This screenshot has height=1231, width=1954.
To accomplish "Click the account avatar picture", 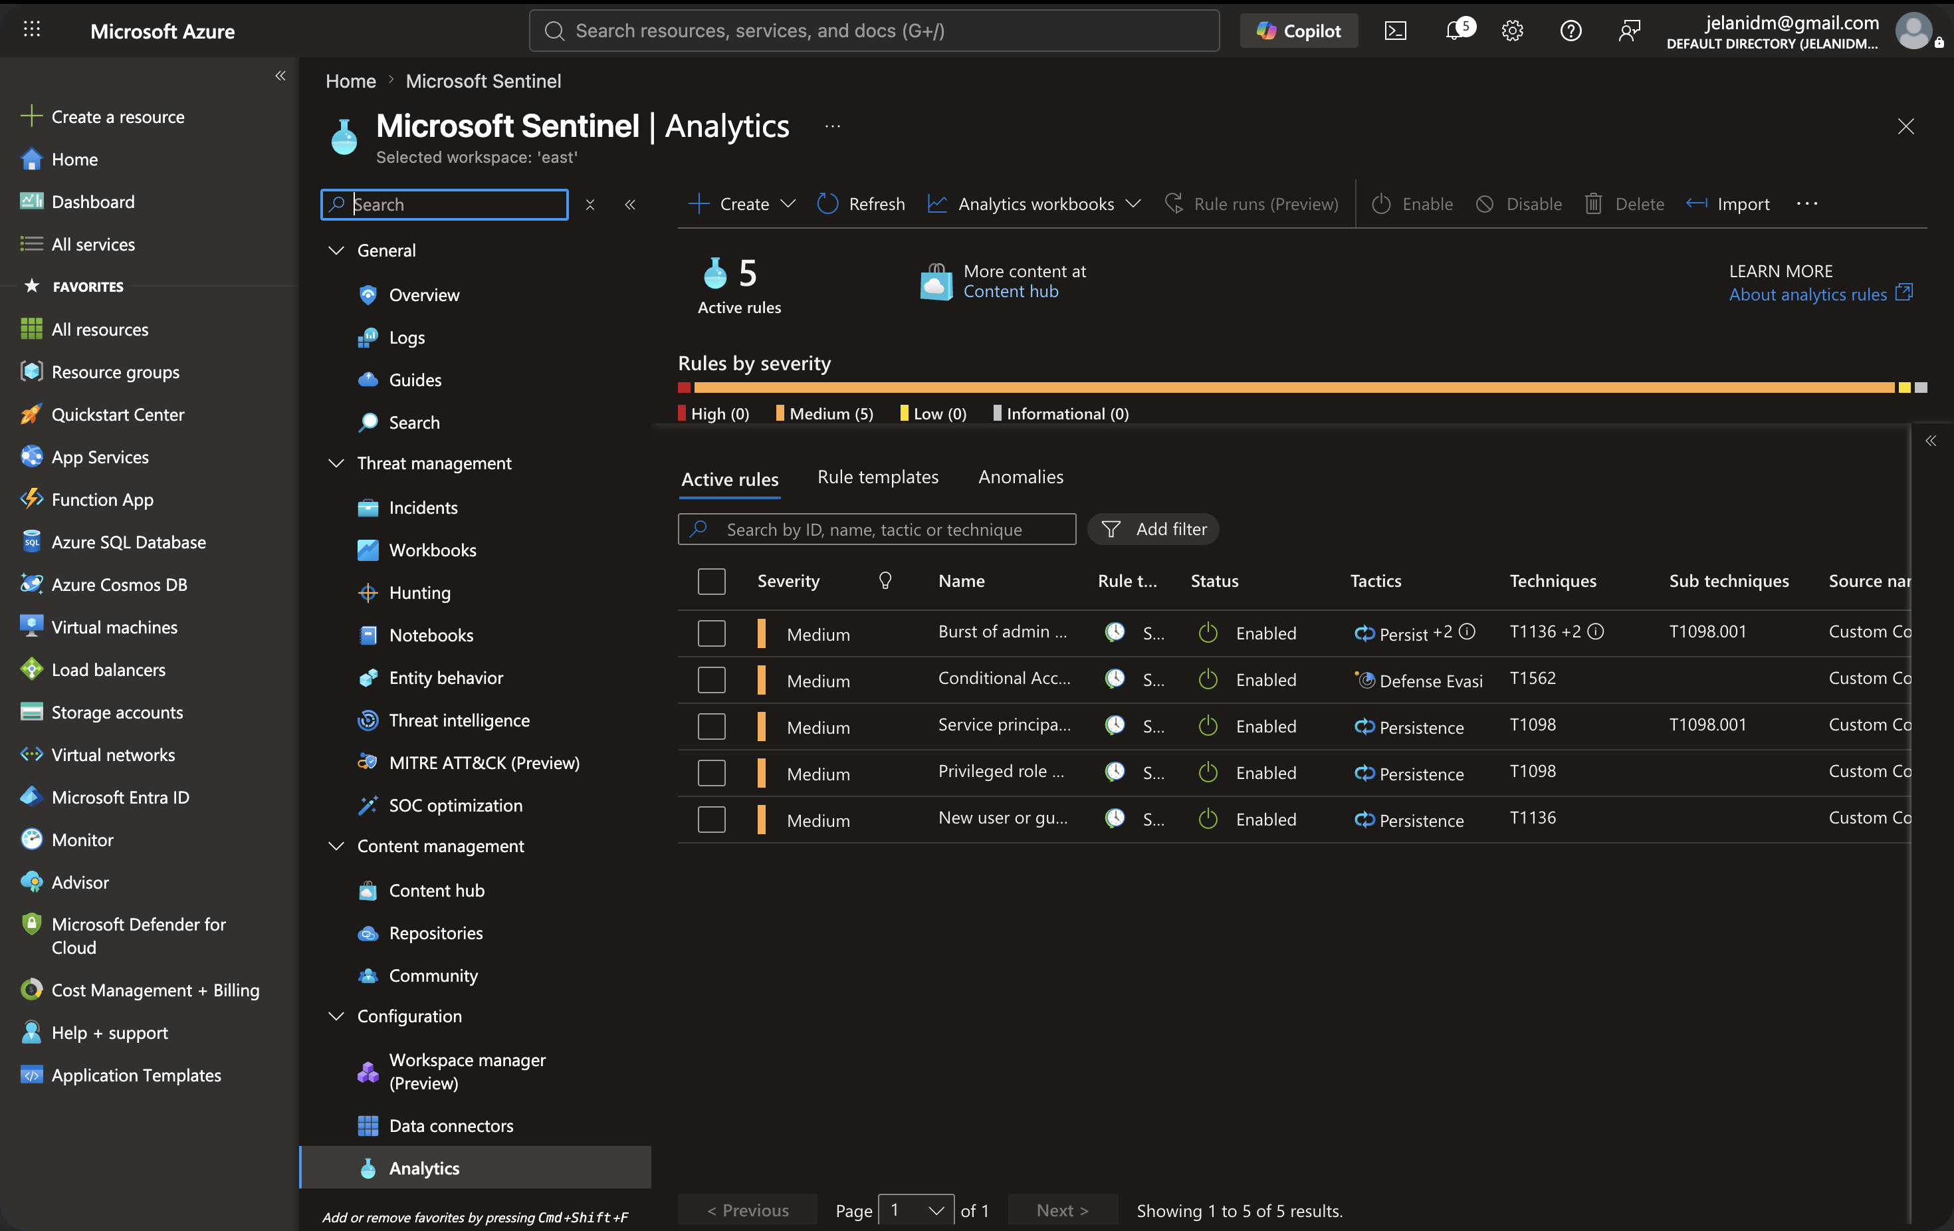I will (x=1913, y=31).
